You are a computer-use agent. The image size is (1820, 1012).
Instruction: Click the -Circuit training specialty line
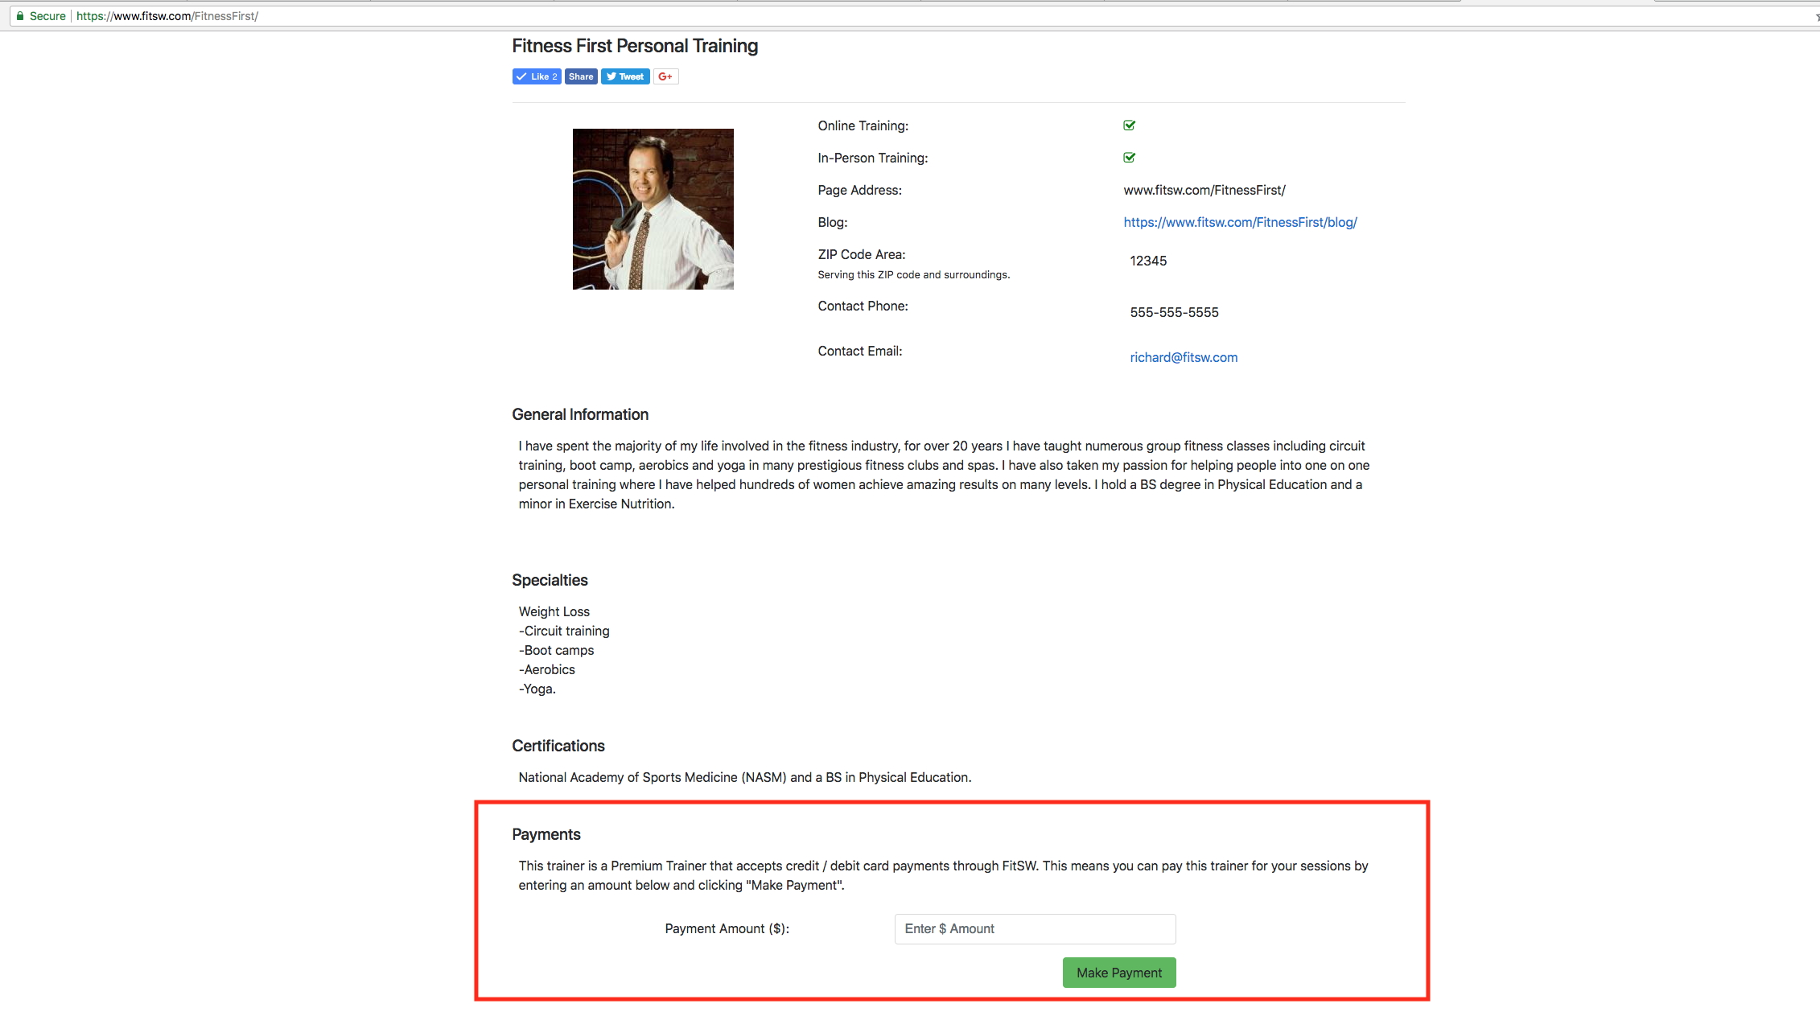coord(564,631)
